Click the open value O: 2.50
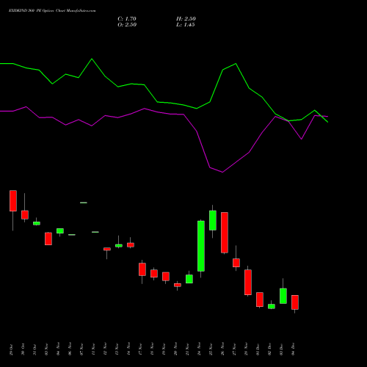The width and height of the screenshot is (367, 367). click(x=127, y=24)
